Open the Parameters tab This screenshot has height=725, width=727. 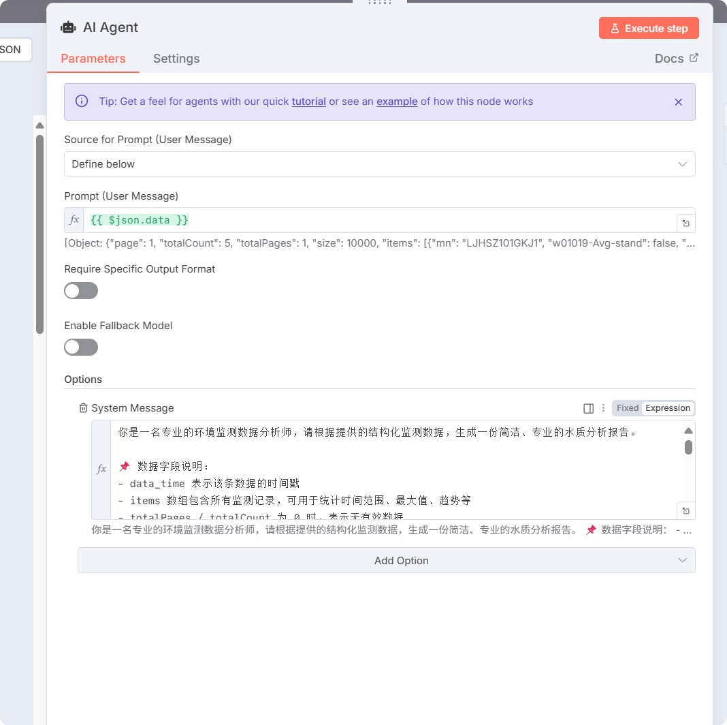[93, 59]
